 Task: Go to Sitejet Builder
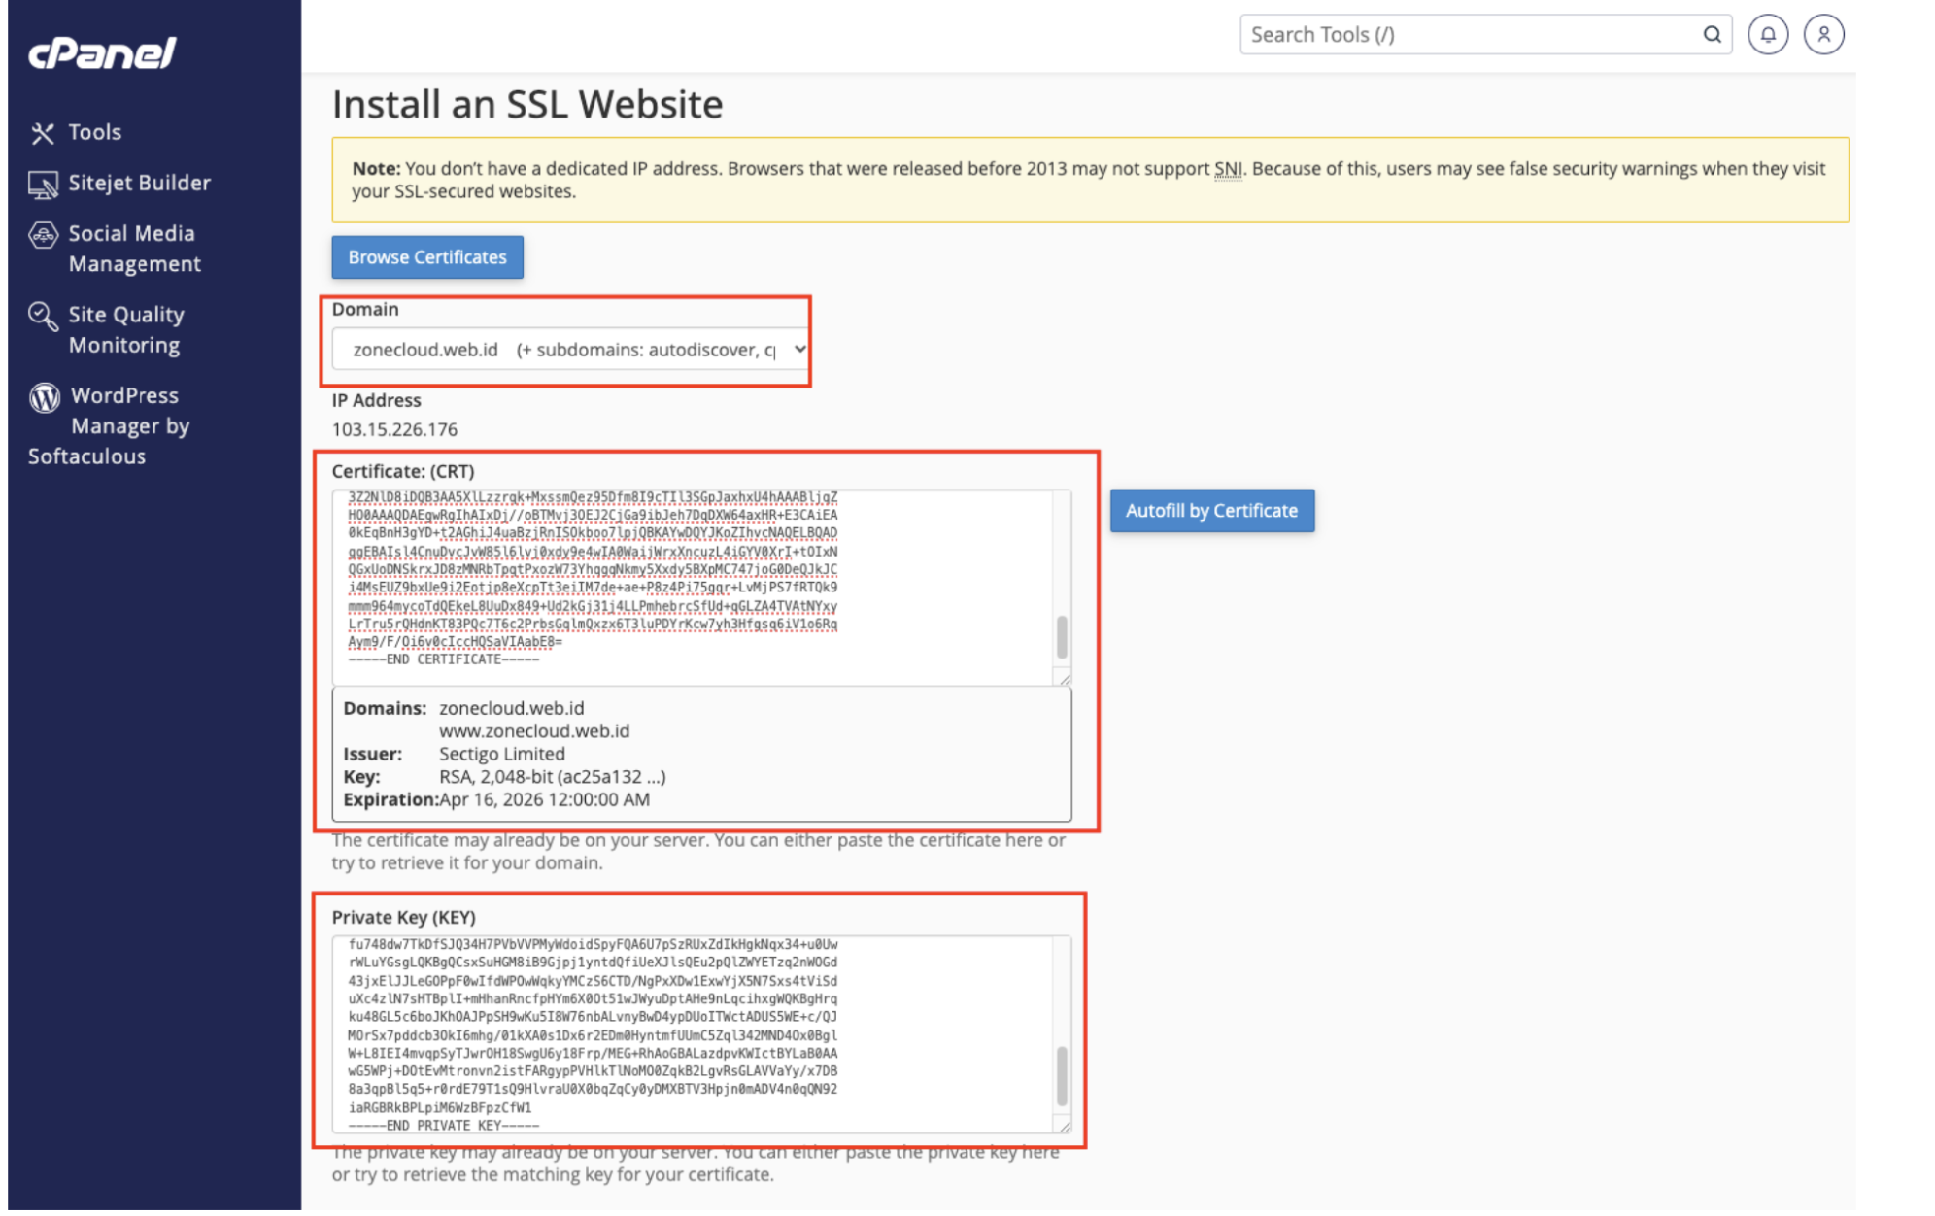coord(139,183)
